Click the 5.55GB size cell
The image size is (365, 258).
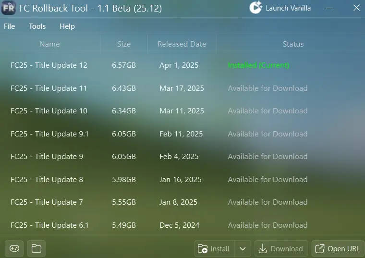[124, 202]
